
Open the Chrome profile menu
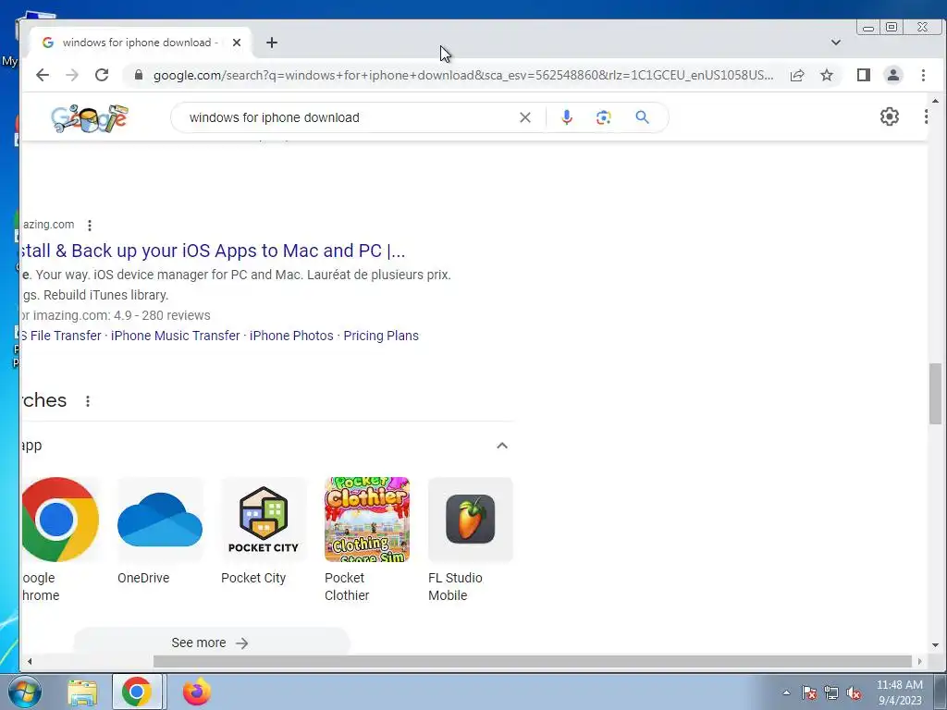(x=893, y=75)
